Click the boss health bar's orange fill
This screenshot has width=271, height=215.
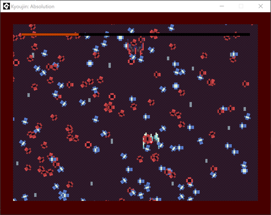coord(50,35)
